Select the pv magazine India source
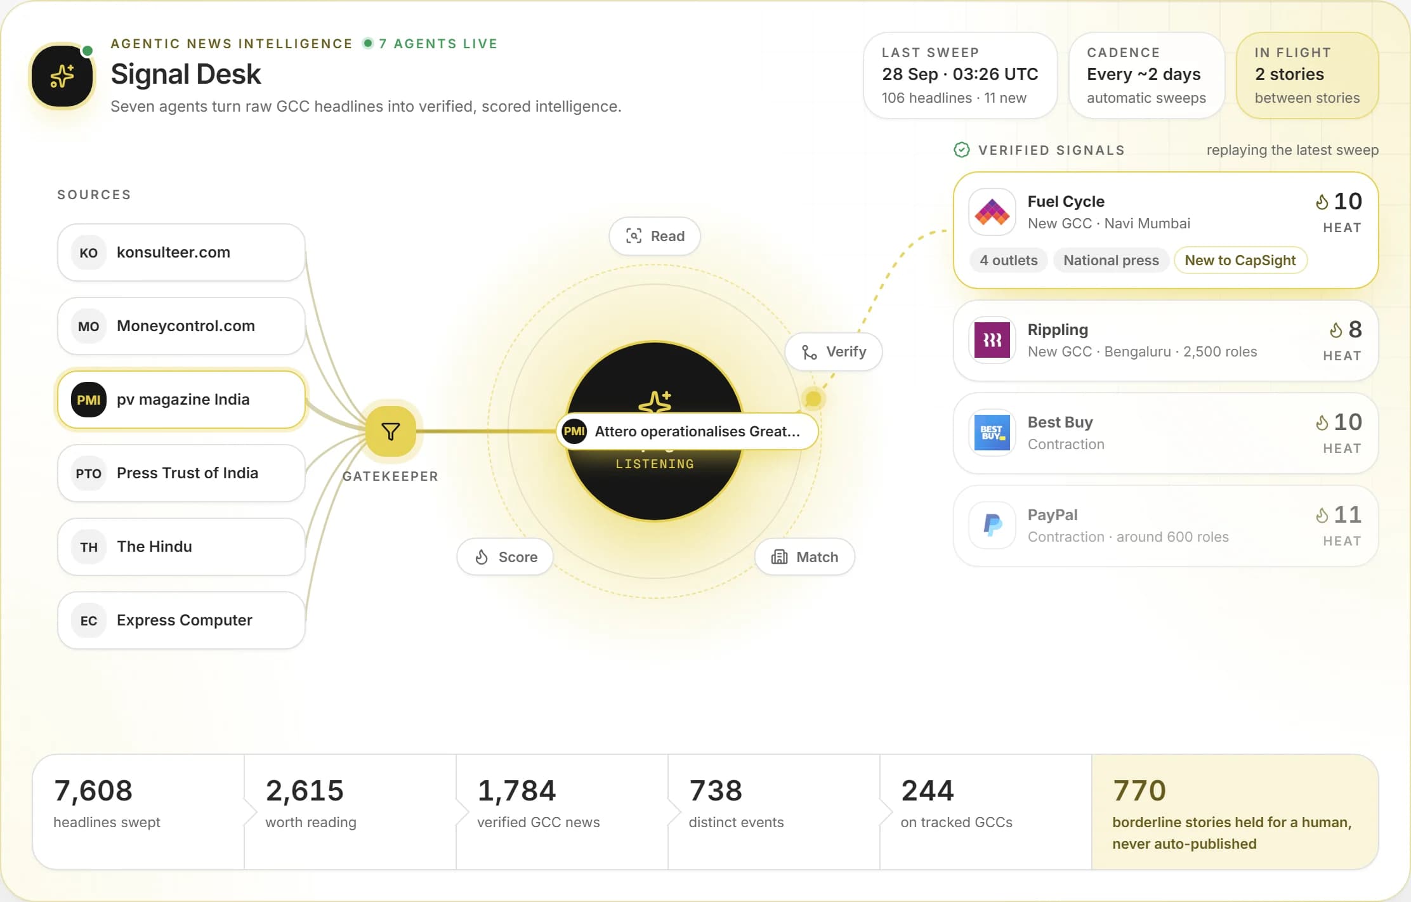This screenshot has width=1411, height=902. 181,400
